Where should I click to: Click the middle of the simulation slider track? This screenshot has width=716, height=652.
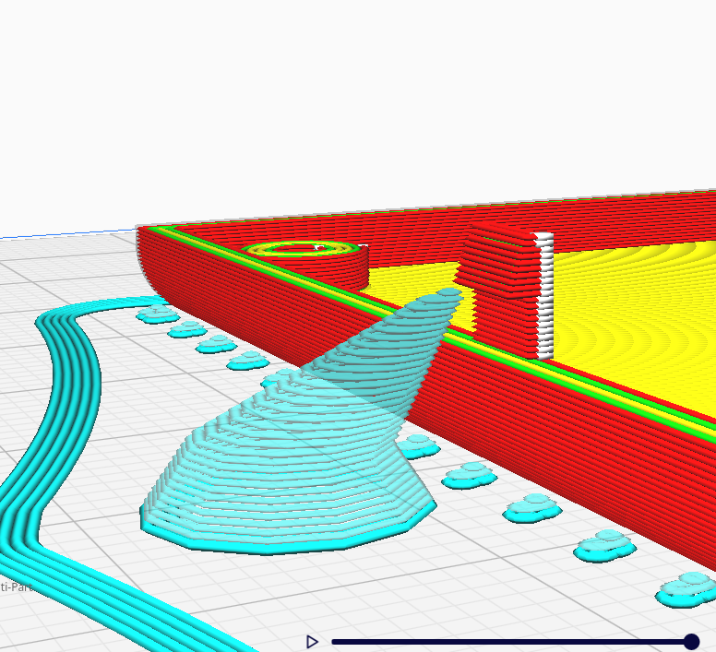tap(510, 642)
